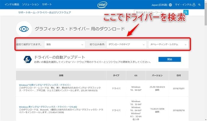Open インテル製品 menu

coord(12,4)
